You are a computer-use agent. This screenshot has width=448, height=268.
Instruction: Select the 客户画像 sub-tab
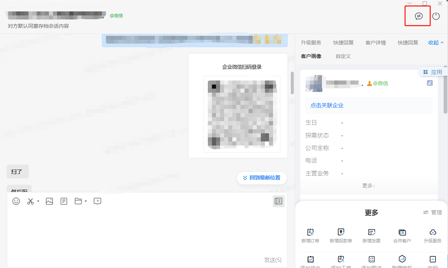(x=311, y=56)
